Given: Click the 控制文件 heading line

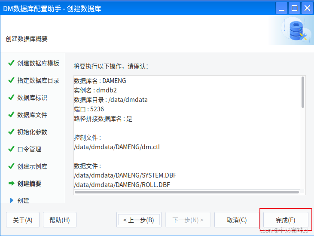Looking at the screenshot, I should pos(88,138).
